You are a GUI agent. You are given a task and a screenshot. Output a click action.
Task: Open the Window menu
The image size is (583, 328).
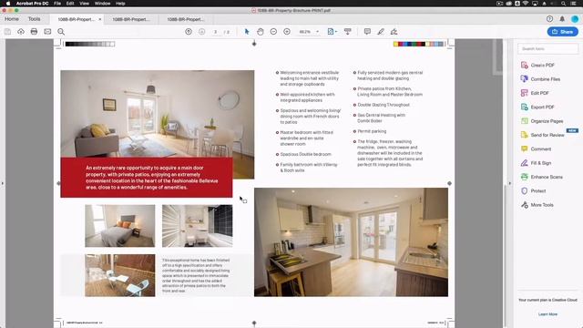coord(102,4)
